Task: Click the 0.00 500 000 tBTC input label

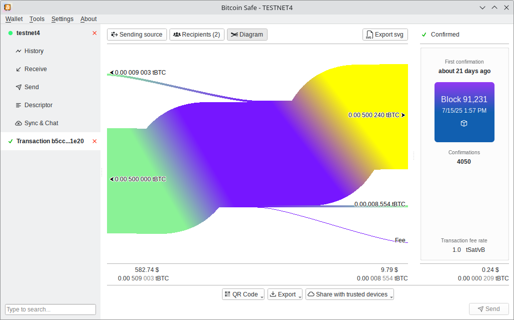Action: pyautogui.click(x=137, y=179)
